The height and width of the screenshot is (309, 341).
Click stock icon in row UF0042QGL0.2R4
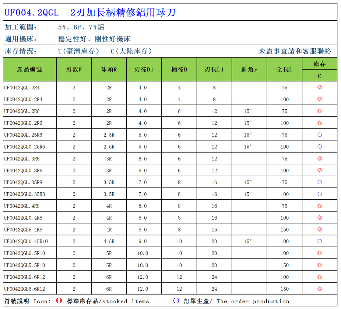(319, 99)
